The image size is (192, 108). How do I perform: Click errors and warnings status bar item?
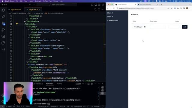pyautogui.click(x=20, y=106)
